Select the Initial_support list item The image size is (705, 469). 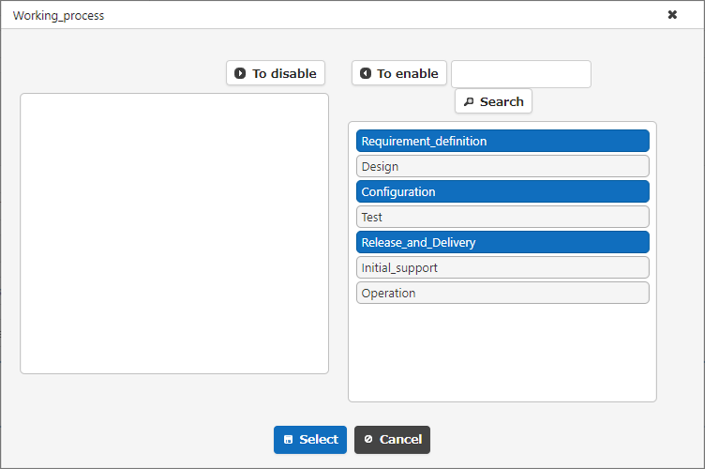[502, 267]
